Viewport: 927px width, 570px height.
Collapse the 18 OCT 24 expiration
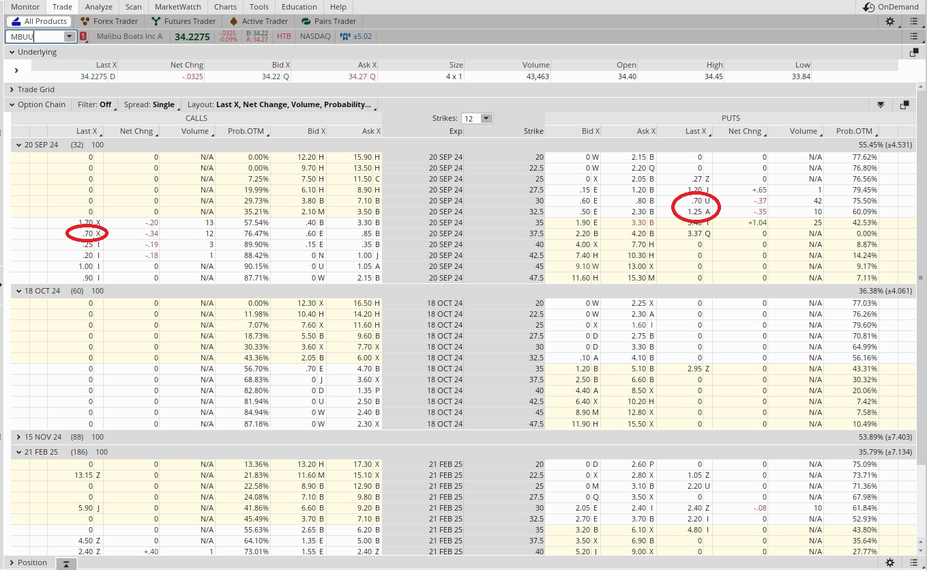[x=18, y=291]
